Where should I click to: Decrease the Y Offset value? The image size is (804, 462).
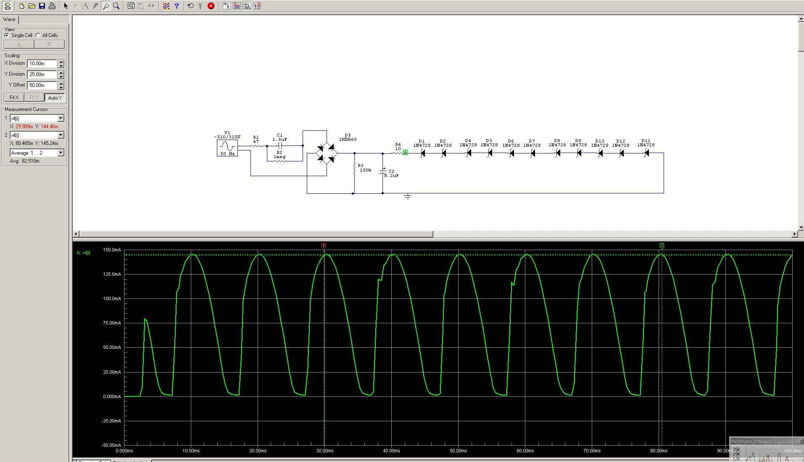click(x=61, y=87)
